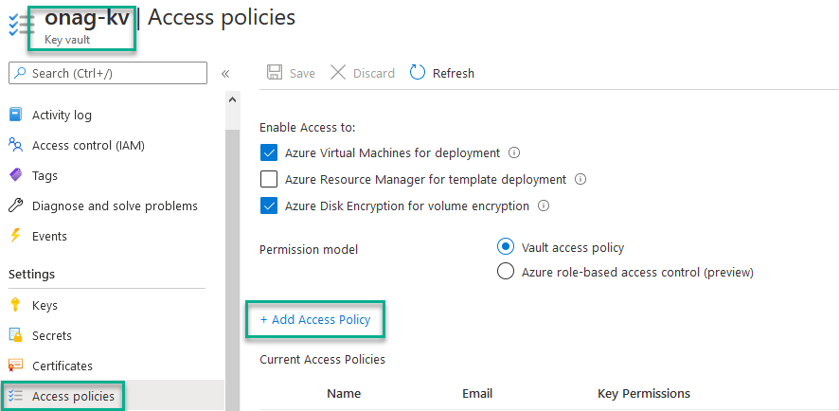The height and width of the screenshot is (411, 839).
Task: Click the purple Tags icon
Action: 15,175
